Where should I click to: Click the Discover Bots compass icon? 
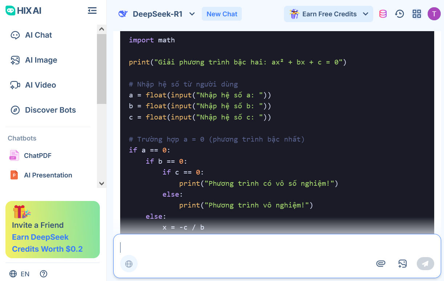15,110
